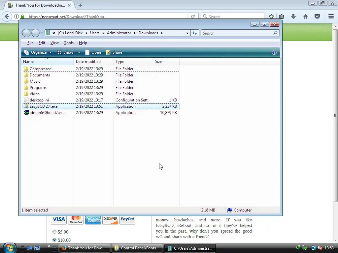Sort by the Date modified column header
Image resolution: width=338 pixels, height=253 pixels.
pyautogui.click(x=93, y=62)
